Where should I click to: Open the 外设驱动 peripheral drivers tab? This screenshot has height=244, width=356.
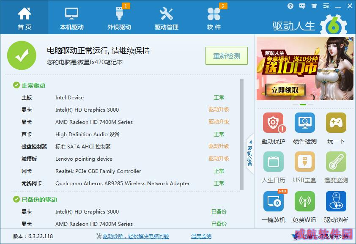[119, 18]
